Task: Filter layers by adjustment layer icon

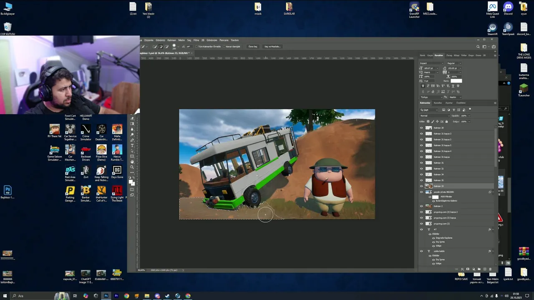Action: pyautogui.click(x=449, y=110)
